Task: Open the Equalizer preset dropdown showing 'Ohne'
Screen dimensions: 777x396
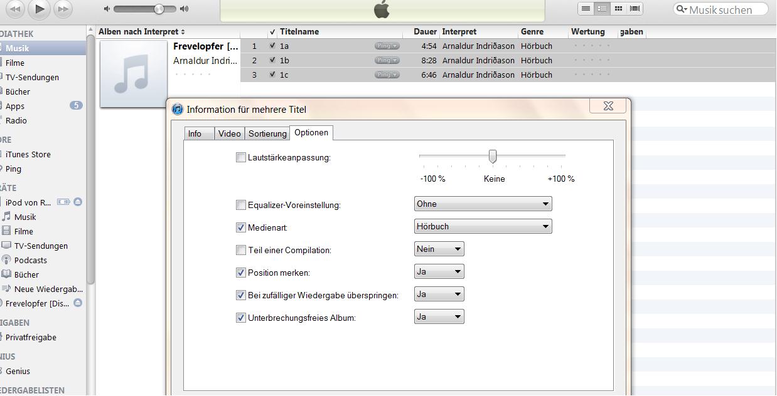Action: click(483, 204)
